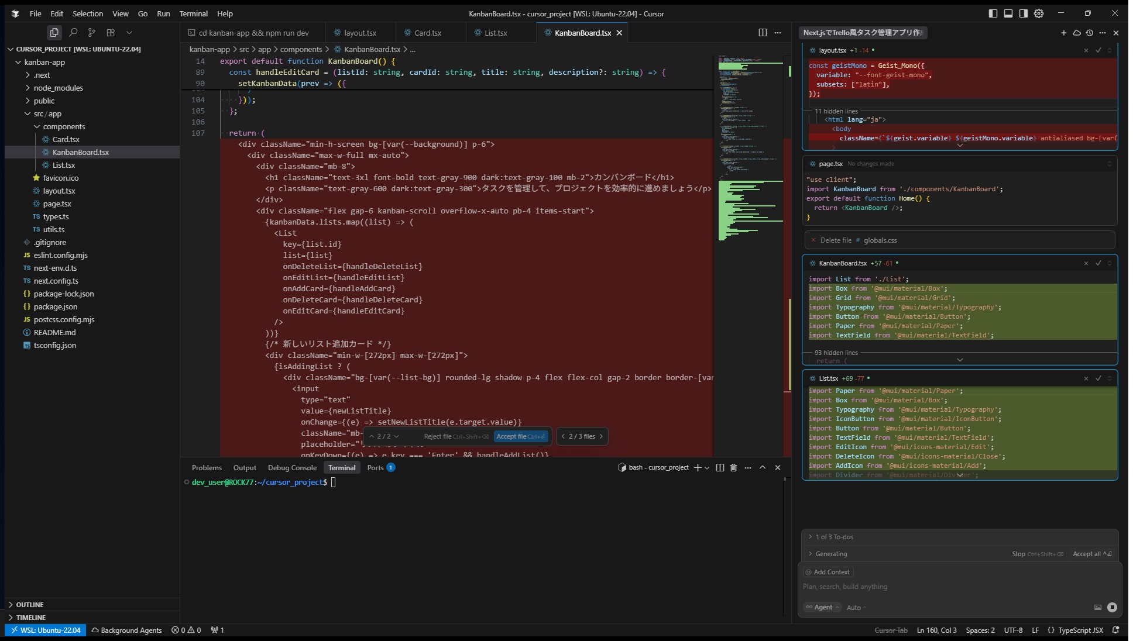Viewport: 1133px width, 641px height.
Task: Expand the 1 of 3 To-dos section
Action: [x=834, y=537]
